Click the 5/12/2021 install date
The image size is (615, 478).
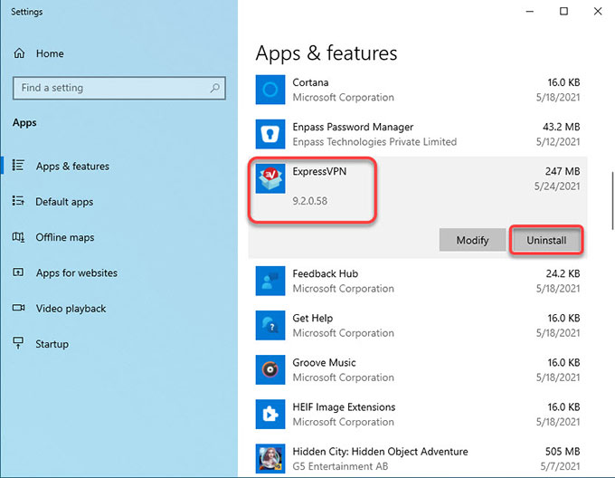tap(558, 141)
